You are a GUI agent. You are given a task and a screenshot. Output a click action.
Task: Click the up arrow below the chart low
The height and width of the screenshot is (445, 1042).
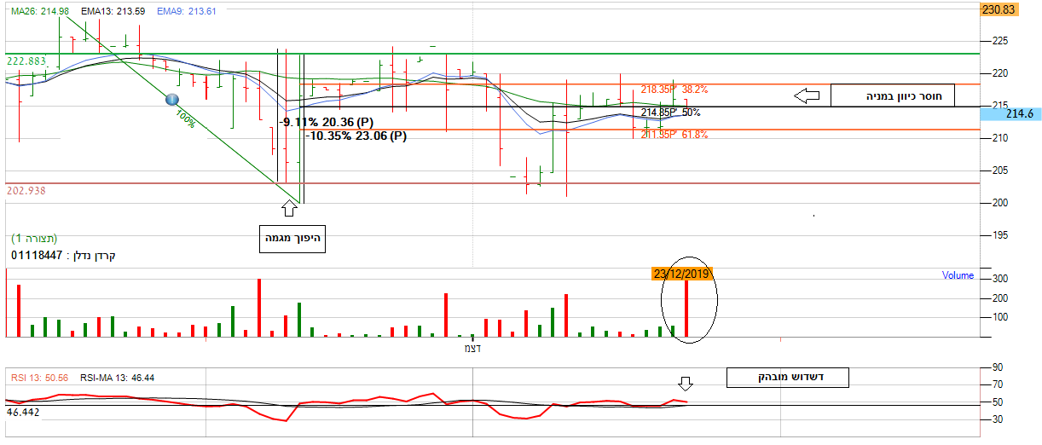click(x=288, y=206)
